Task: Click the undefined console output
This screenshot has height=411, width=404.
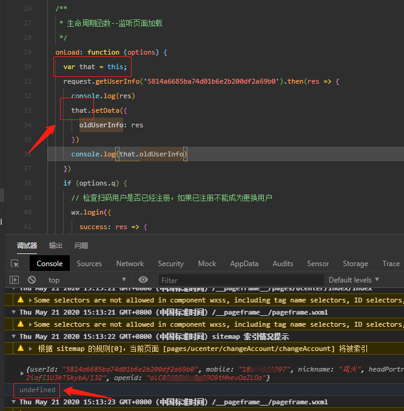Action: pyautogui.click(x=37, y=390)
